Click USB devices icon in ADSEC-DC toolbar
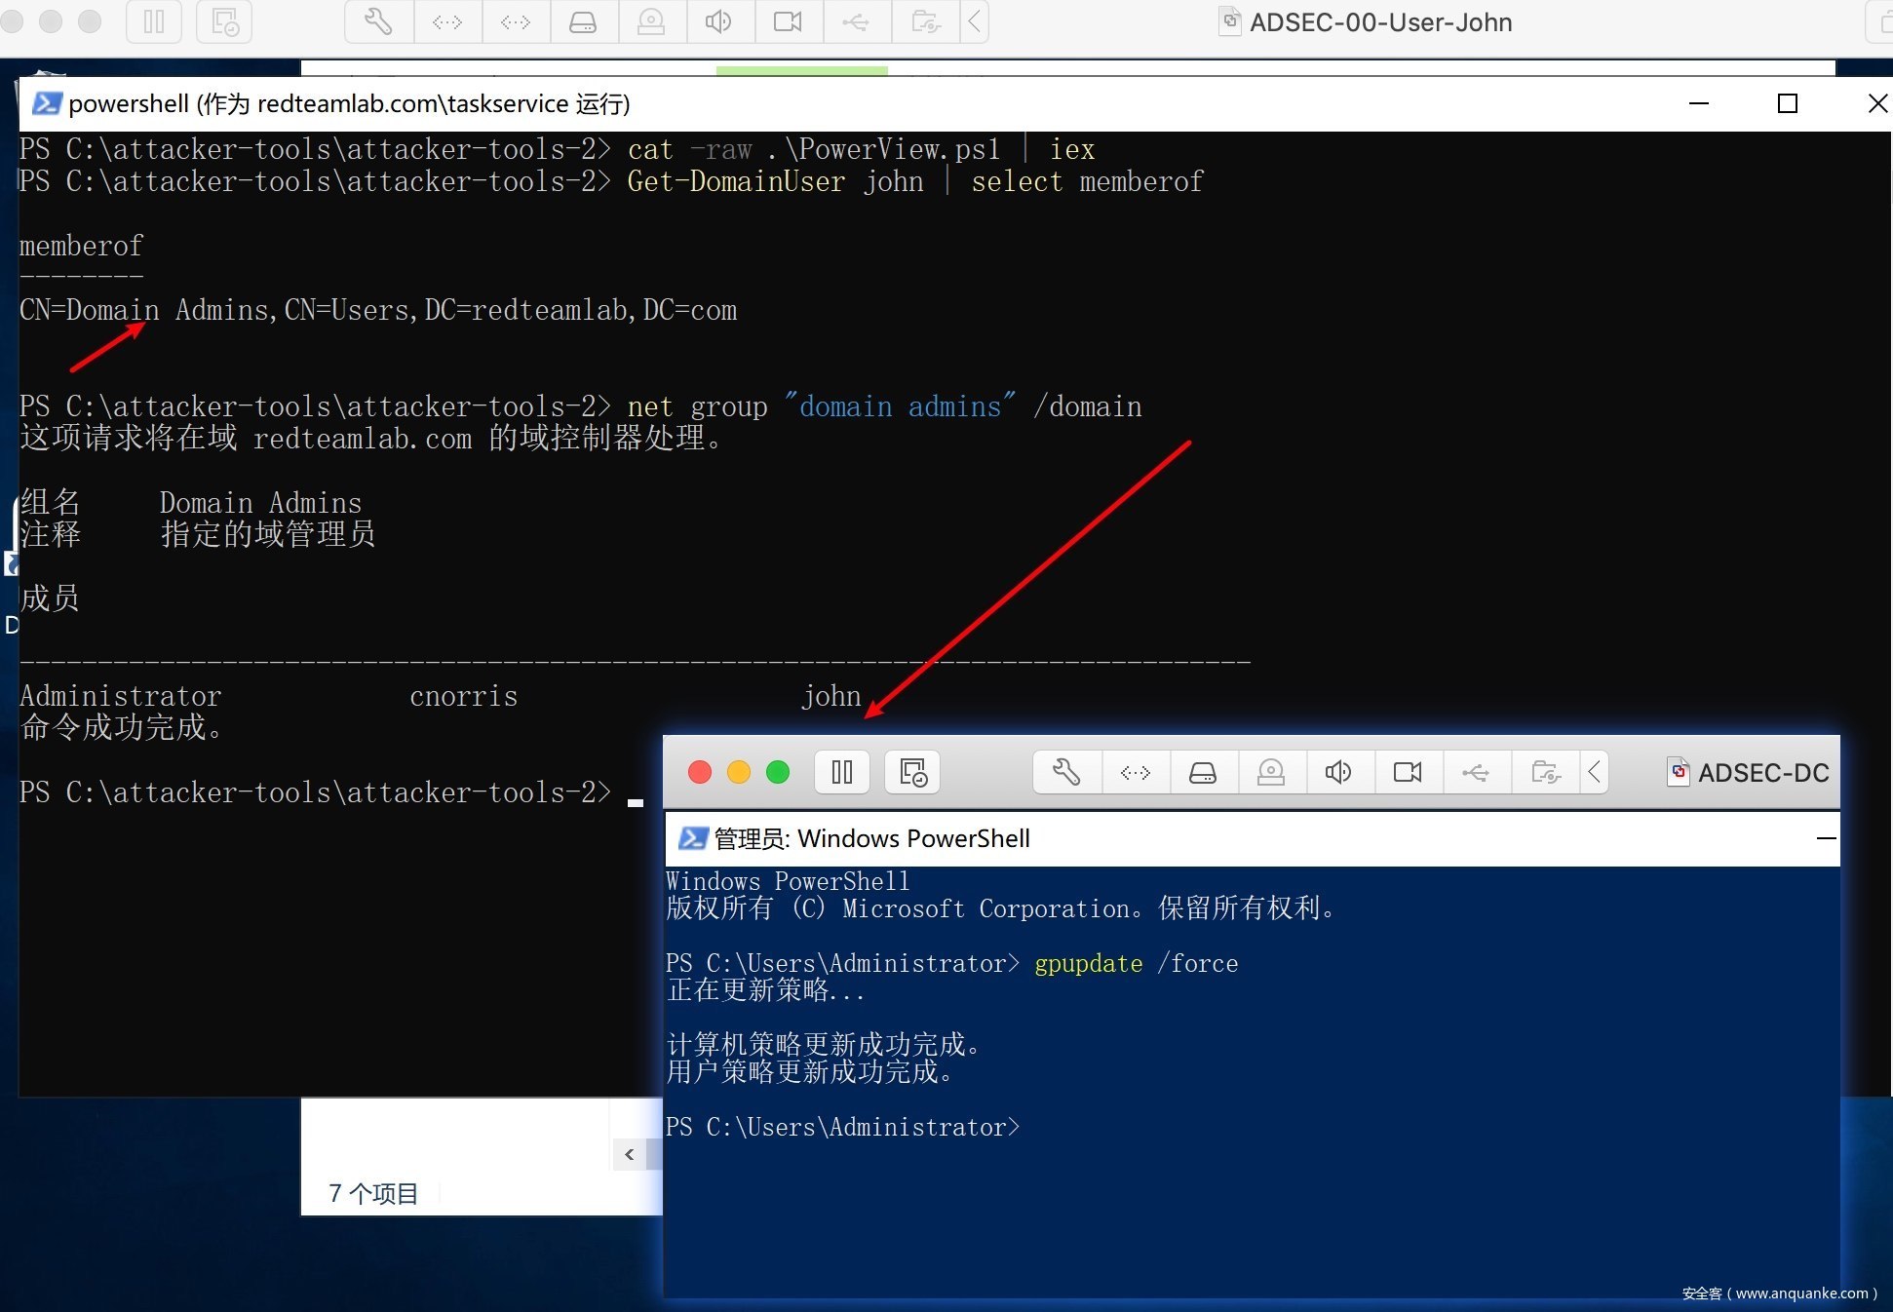 [x=1476, y=773]
